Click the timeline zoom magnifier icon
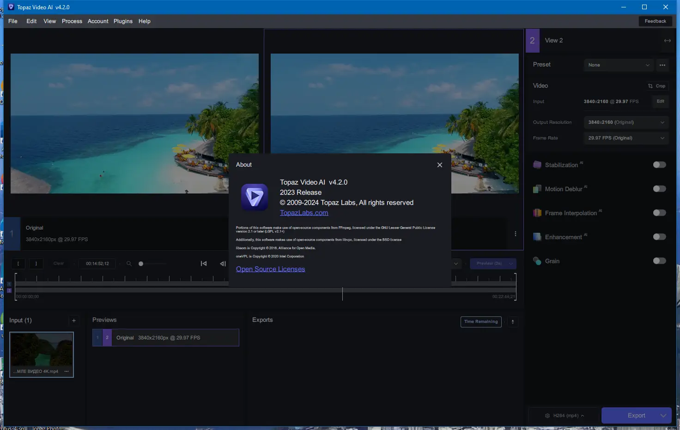This screenshot has height=430, width=680. pyautogui.click(x=129, y=264)
